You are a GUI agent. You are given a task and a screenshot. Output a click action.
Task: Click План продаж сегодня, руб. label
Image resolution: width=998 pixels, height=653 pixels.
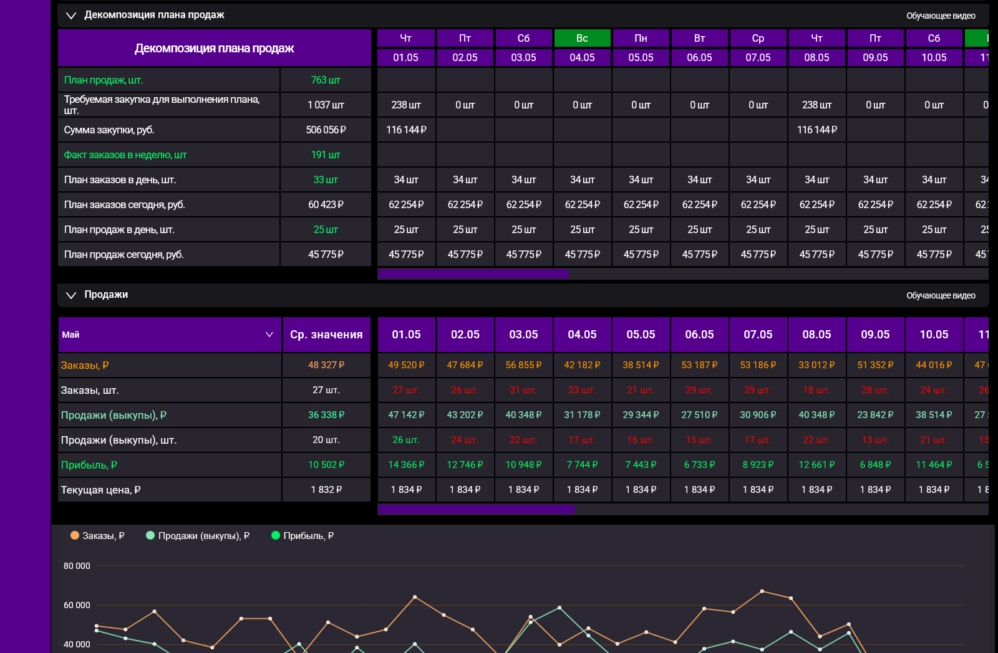(124, 254)
